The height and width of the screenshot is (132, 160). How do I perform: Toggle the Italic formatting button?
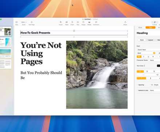[144, 57]
